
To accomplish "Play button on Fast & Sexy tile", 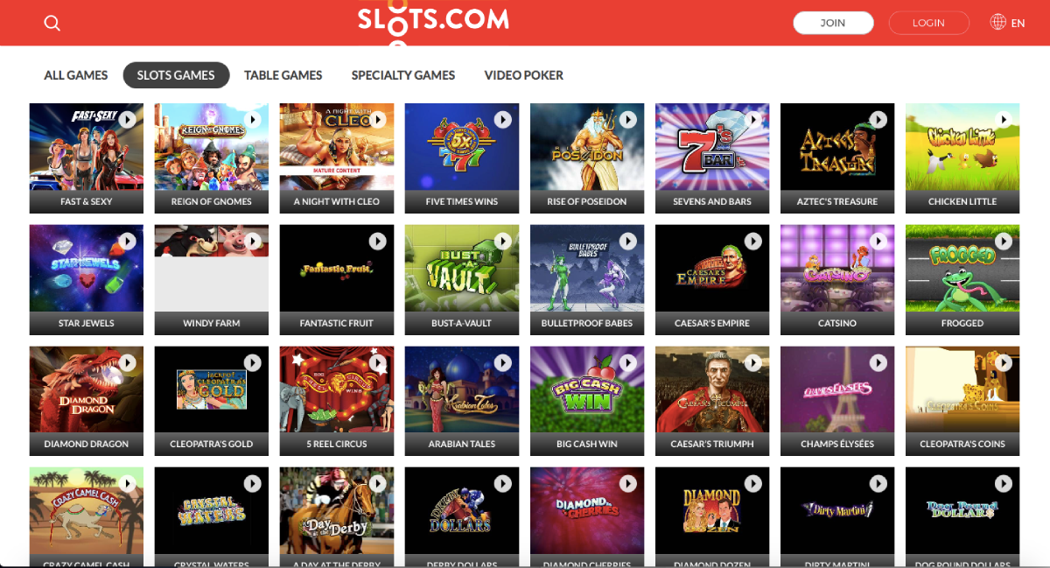I will (x=128, y=119).
